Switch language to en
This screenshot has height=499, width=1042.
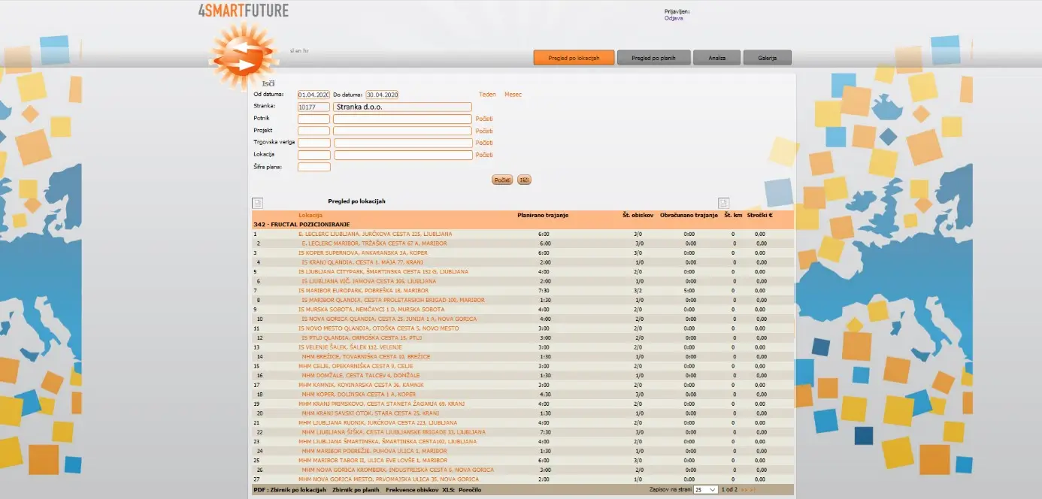[x=298, y=51]
